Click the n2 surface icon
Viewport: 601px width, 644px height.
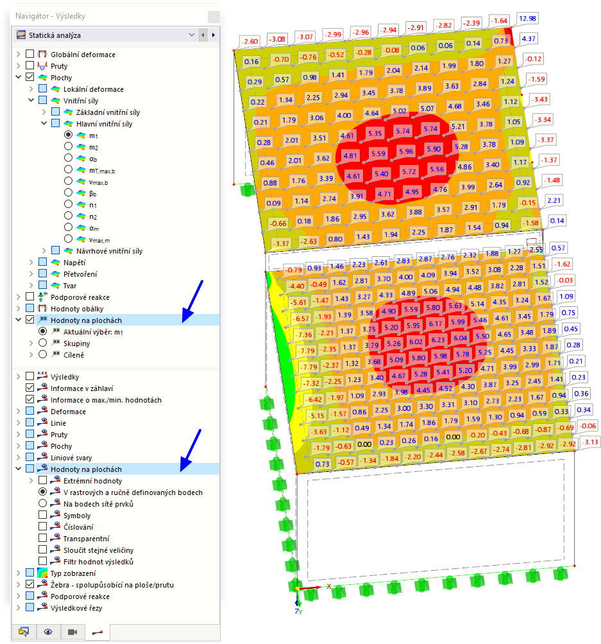81,216
